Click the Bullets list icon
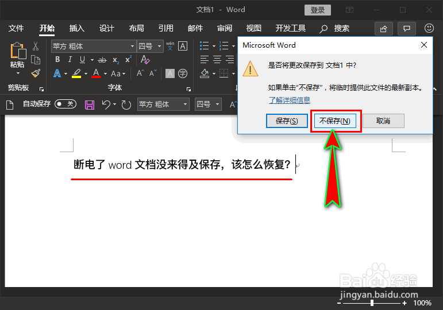The width and height of the screenshot is (443, 310). (x=205, y=46)
